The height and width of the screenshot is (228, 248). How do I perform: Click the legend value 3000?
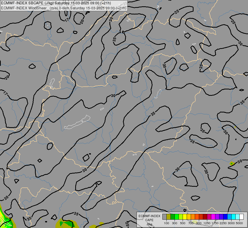click(231, 223)
